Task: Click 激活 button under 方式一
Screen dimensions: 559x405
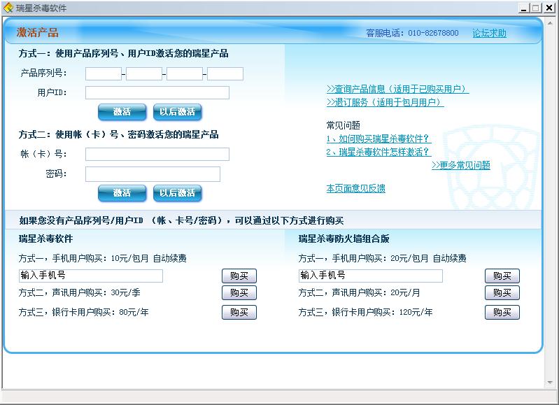Action: [122, 112]
